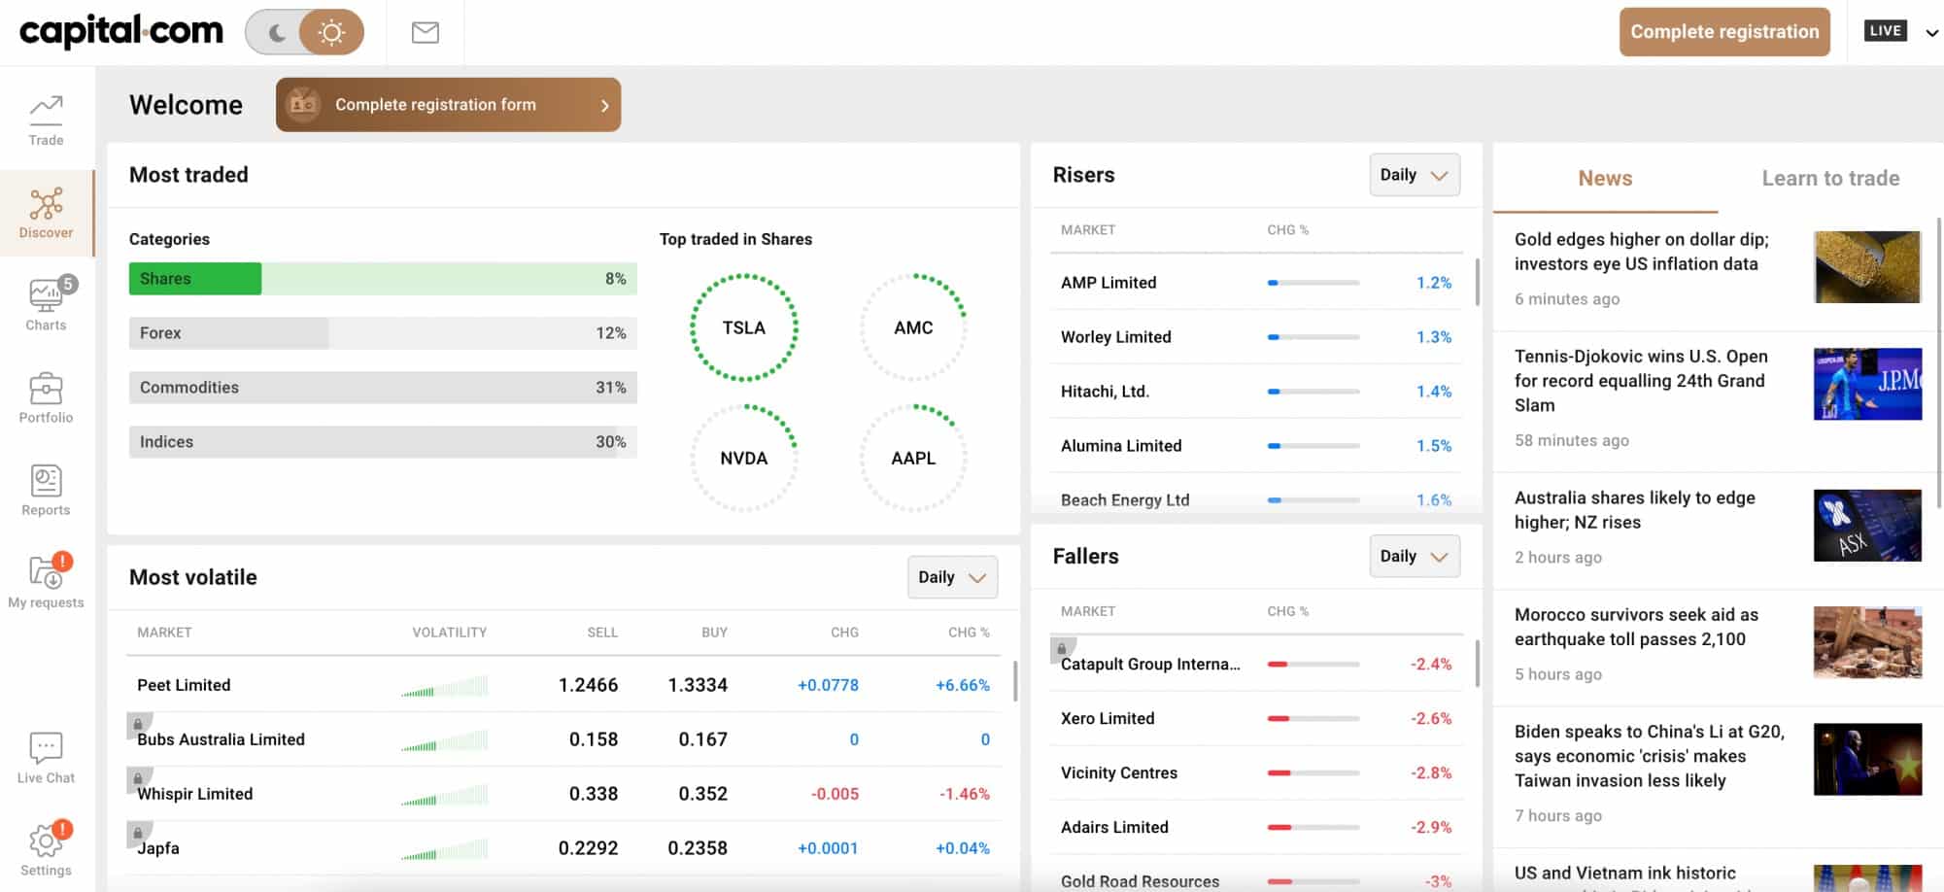This screenshot has height=892, width=1944.
Task: Open Live Chat from sidebar
Action: click(x=46, y=758)
